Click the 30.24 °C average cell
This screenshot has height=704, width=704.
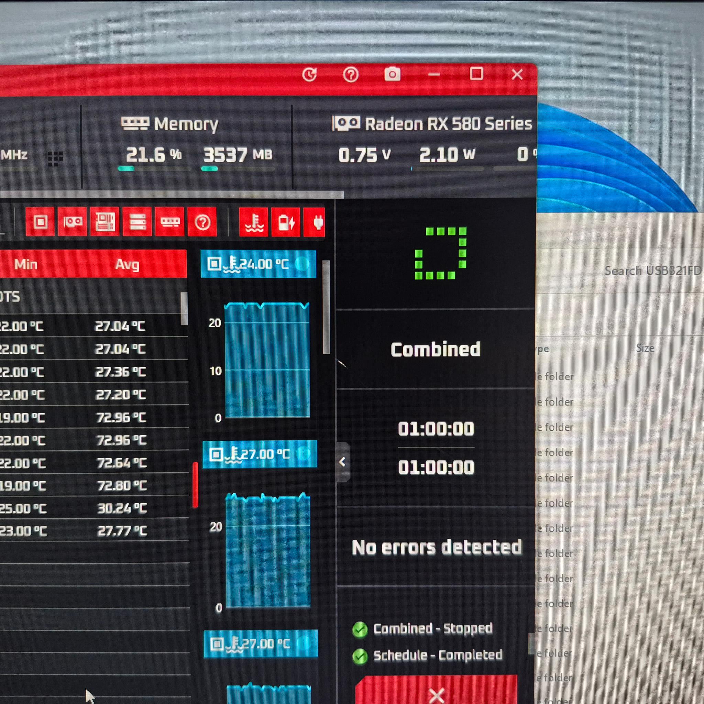[122, 508]
